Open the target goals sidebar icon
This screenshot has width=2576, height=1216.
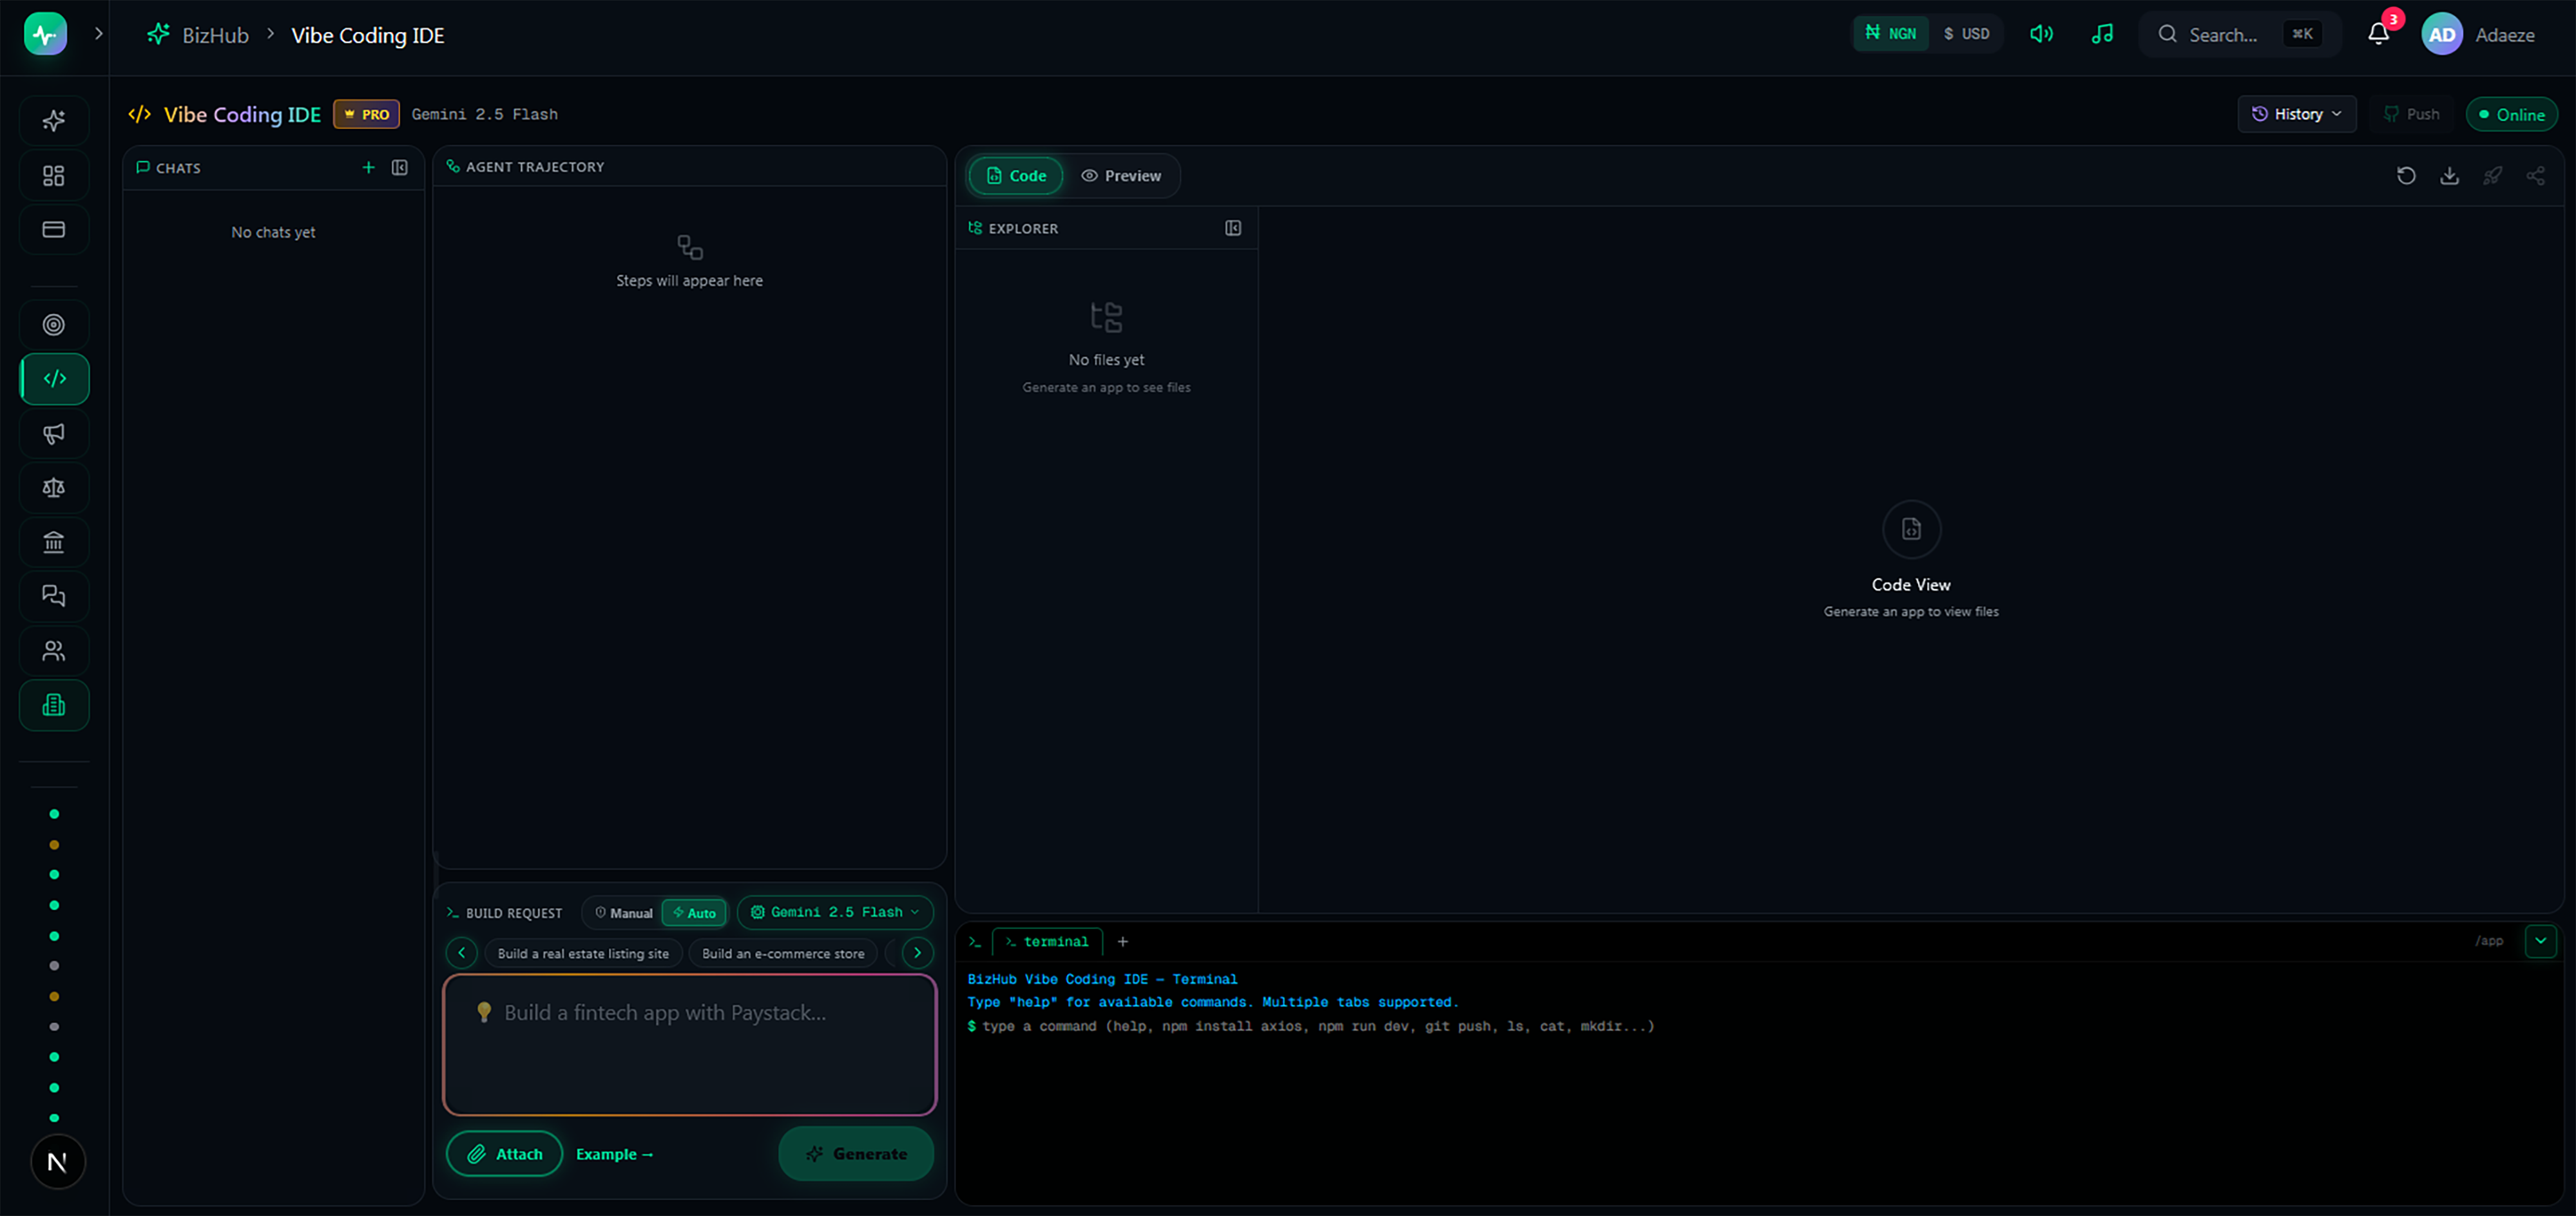(x=54, y=325)
